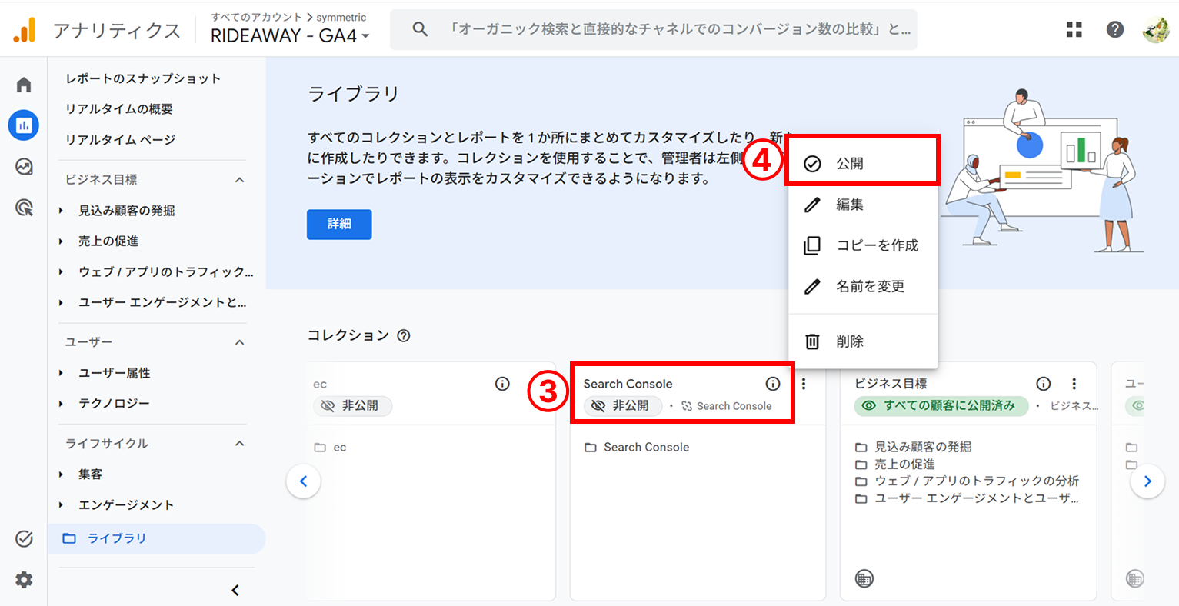Open the Help question mark icon
1179x606 pixels.
pyautogui.click(x=1115, y=29)
